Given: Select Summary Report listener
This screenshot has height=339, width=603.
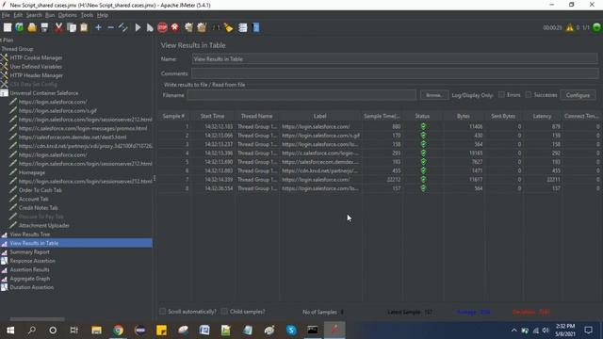Looking at the screenshot, I should [x=29, y=252].
